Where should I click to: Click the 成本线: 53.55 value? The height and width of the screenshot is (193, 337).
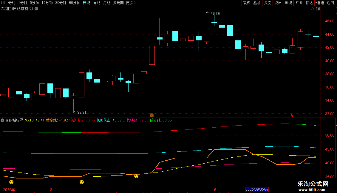[x=161, y=120]
